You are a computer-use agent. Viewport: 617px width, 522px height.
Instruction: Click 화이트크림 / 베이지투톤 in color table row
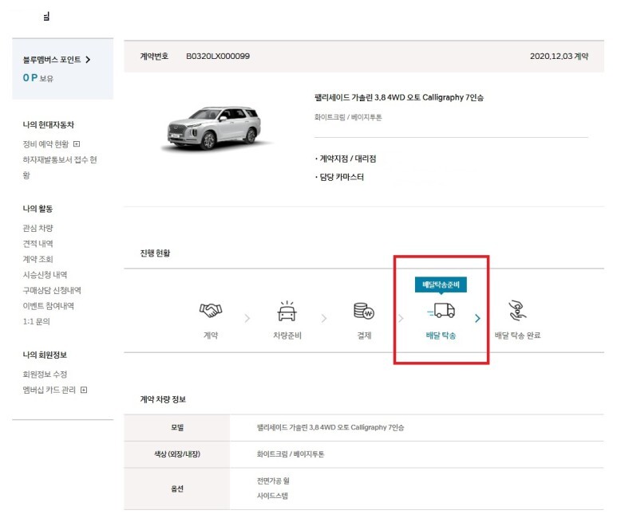[x=291, y=454]
